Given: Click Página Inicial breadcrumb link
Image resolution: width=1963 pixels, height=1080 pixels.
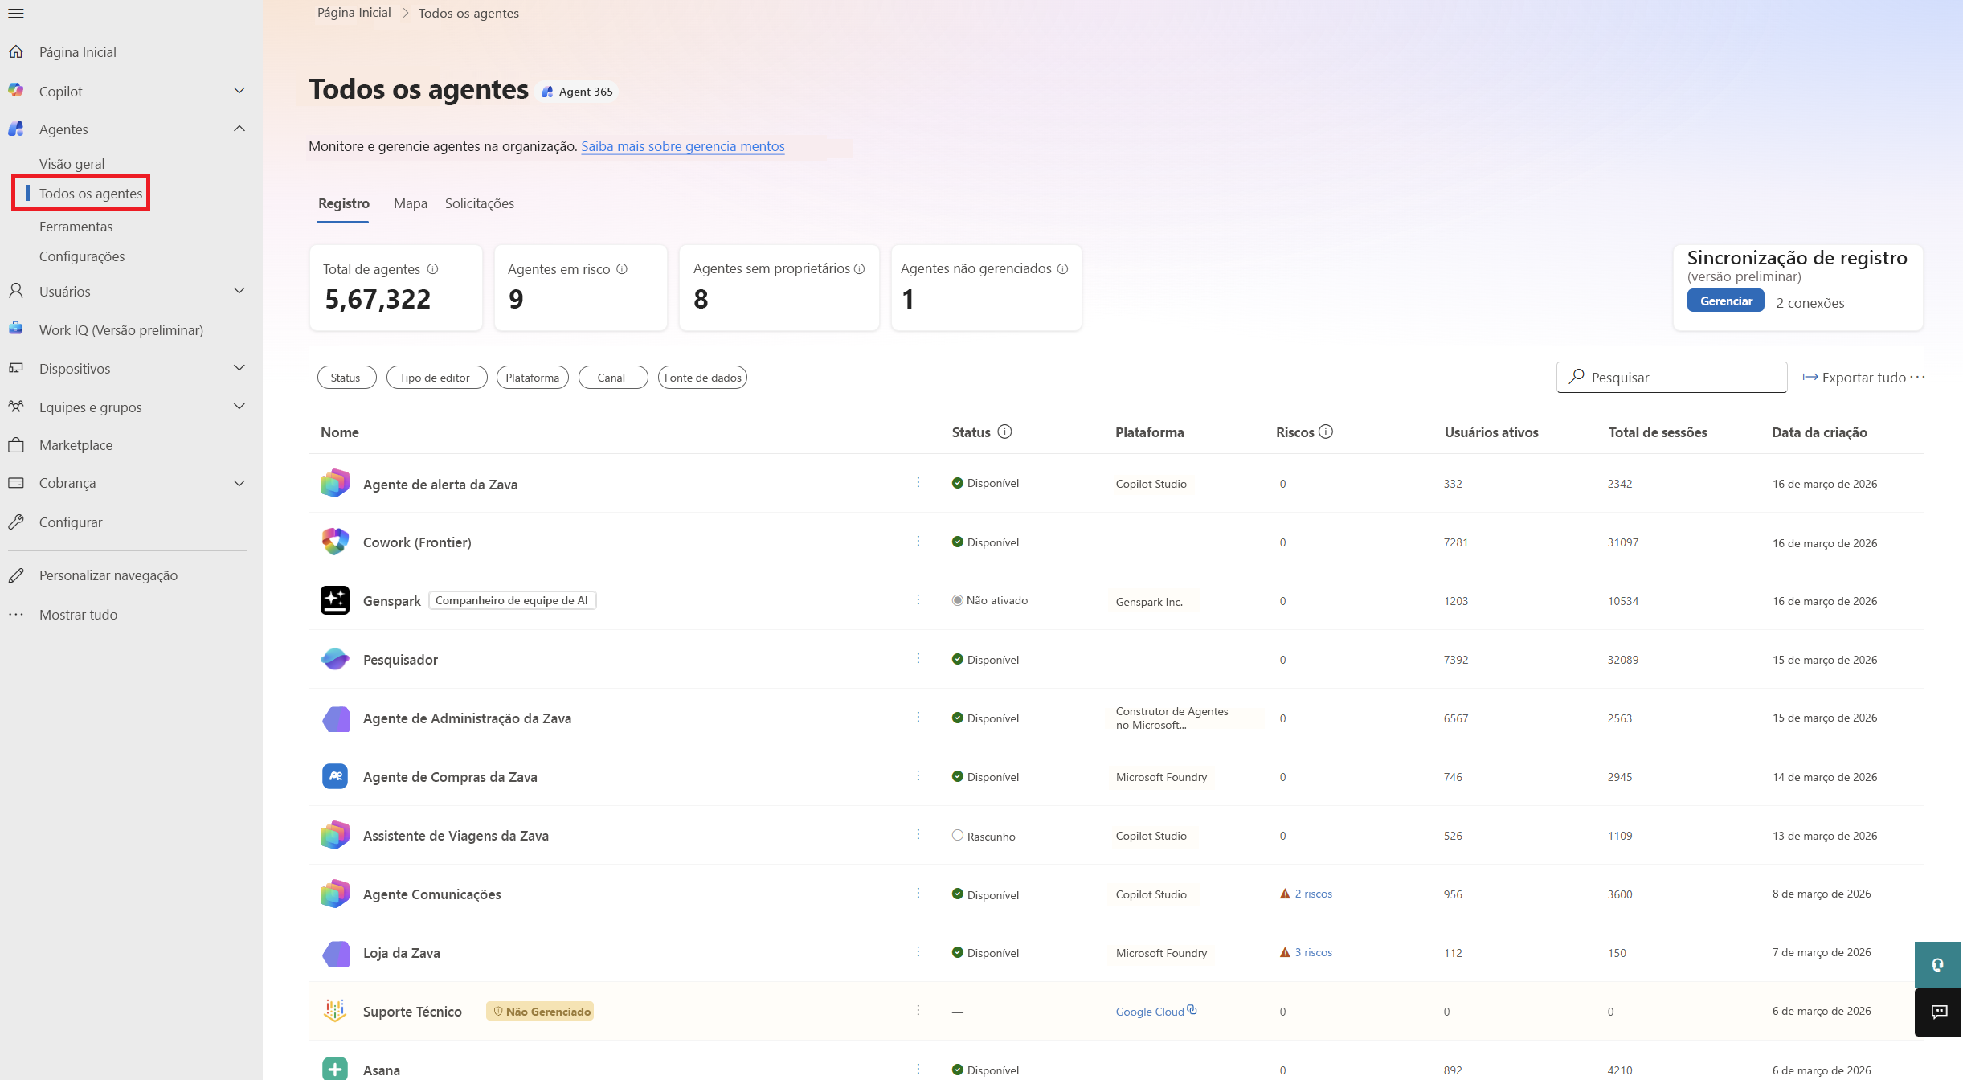Looking at the screenshot, I should pos(354,13).
